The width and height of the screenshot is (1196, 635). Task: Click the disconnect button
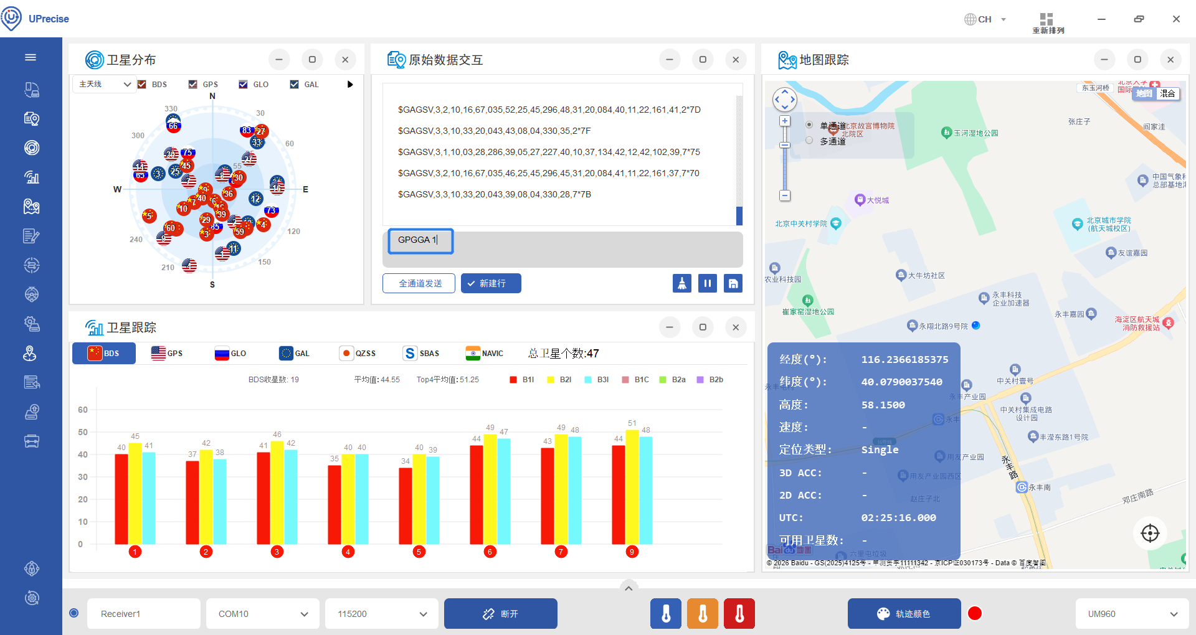point(500,614)
